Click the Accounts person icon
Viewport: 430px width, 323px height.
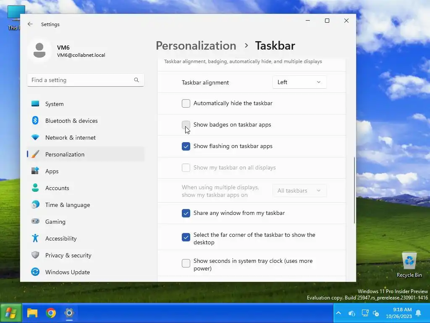[35, 188]
